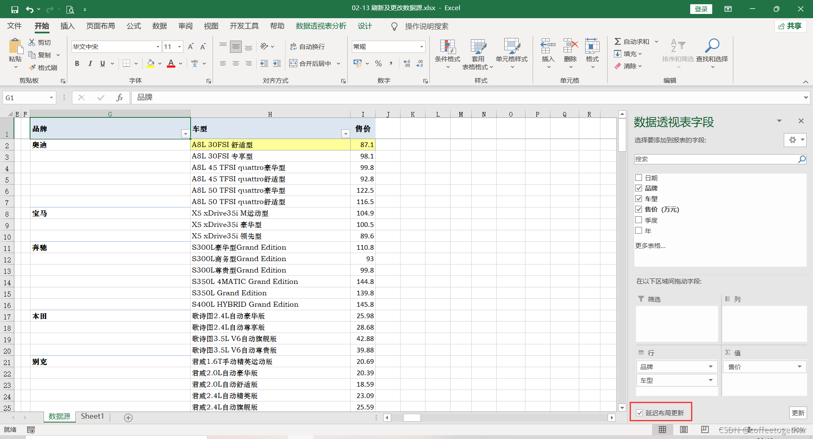Open Format as Table gallery
The width and height of the screenshot is (813, 439).
(x=478, y=54)
